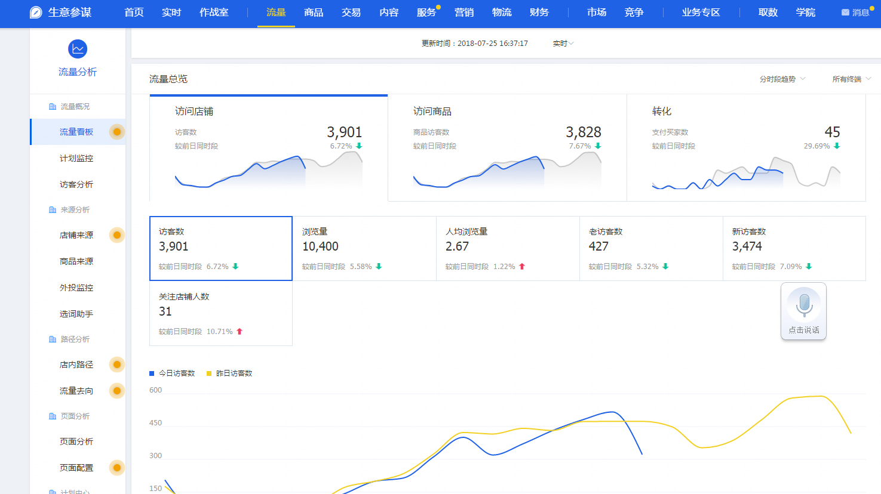Open 服务 in top navigation

point(426,13)
